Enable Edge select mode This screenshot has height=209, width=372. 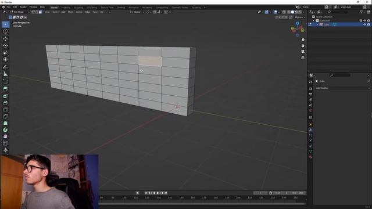pos(37,12)
